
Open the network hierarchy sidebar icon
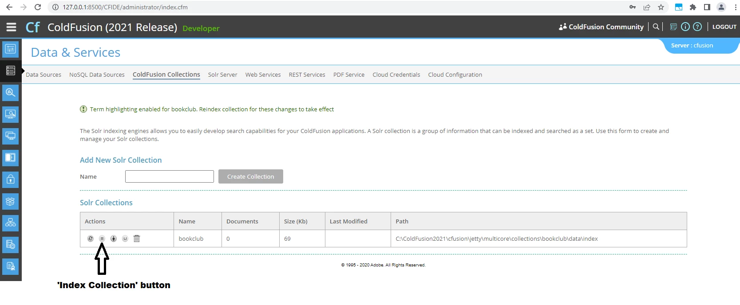(x=11, y=223)
